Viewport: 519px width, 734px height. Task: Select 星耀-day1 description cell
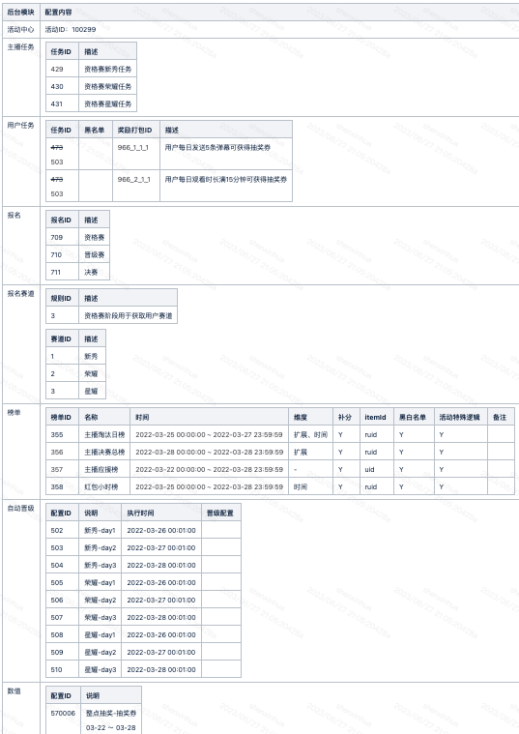coord(101,634)
